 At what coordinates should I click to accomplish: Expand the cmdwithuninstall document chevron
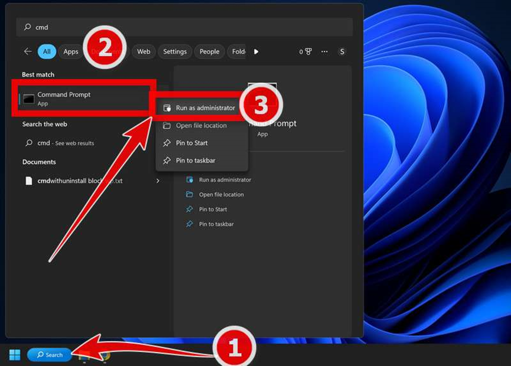(158, 181)
